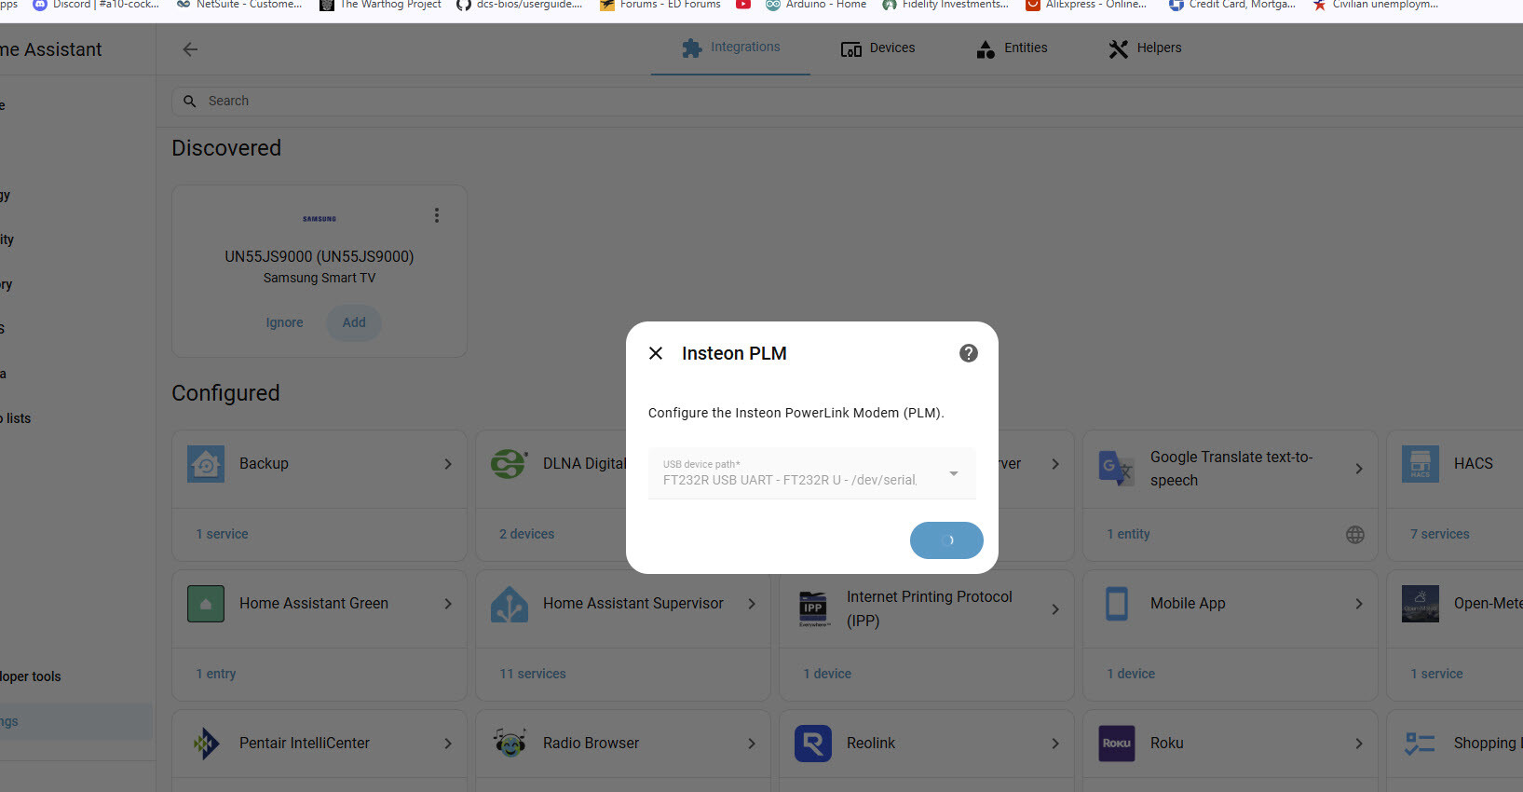Switch to the Entities tab
The height and width of the screenshot is (792, 1523).
point(1012,48)
